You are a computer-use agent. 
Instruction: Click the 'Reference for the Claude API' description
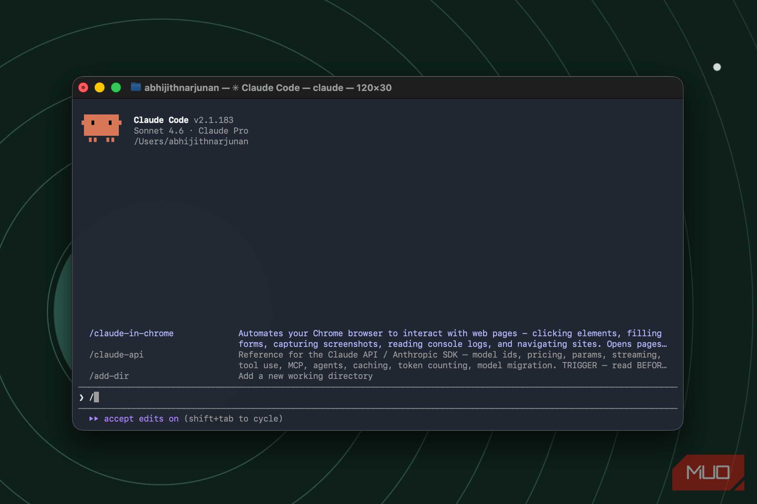pos(452,360)
